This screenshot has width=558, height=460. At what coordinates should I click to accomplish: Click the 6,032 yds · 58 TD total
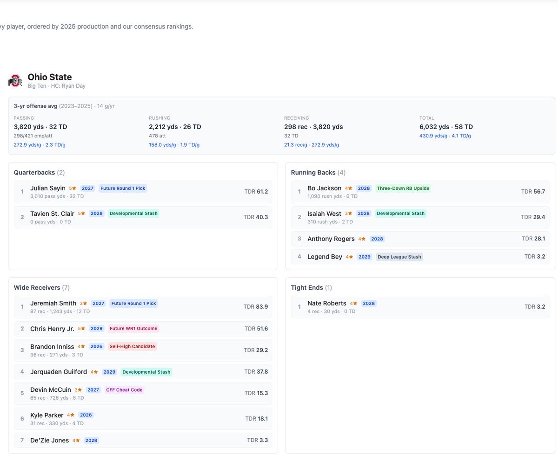[446, 127]
